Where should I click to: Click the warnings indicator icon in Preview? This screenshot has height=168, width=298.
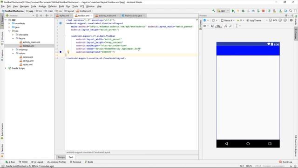[291, 21]
